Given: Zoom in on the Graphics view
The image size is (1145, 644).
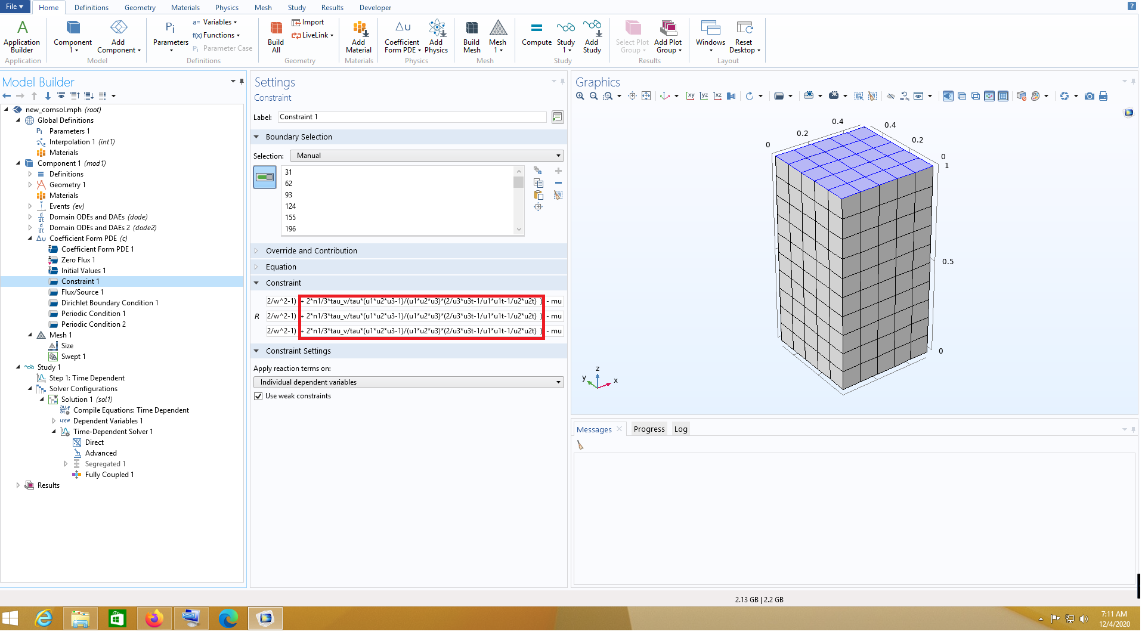Looking at the screenshot, I should 580,96.
